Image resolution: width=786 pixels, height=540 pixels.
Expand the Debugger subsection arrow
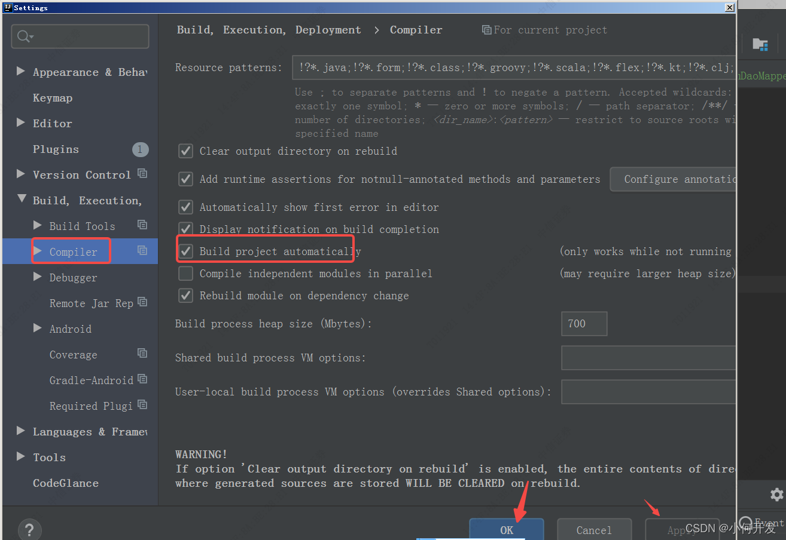(38, 277)
